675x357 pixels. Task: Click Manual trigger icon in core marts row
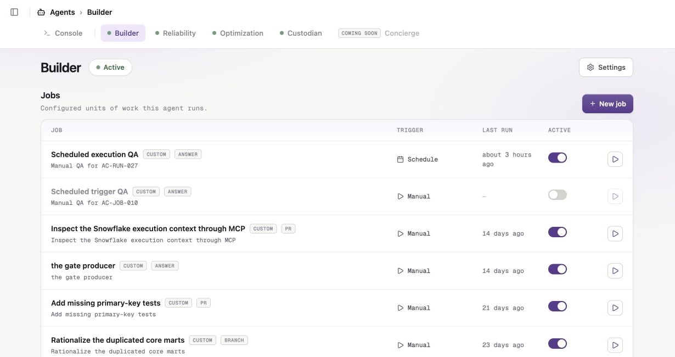[400, 345]
